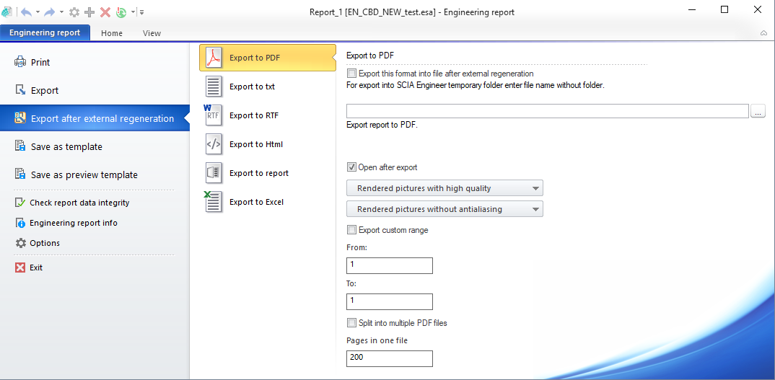The height and width of the screenshot is (380, 775).
Task: Open the undo history dropdown arrow
Action: click(38, 12)
